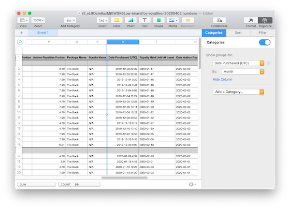This screenshot has height=209, width=290.
Task: Open the Date Purchased (UTC) category dropdown
Action: [238, 63]
